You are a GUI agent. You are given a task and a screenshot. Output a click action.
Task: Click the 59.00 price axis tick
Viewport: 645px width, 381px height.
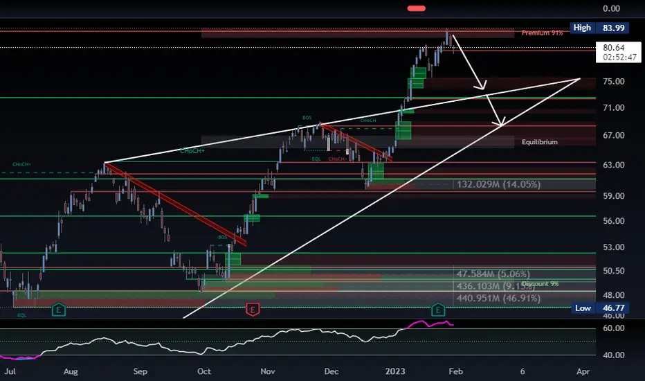click(x=614, y=195)
